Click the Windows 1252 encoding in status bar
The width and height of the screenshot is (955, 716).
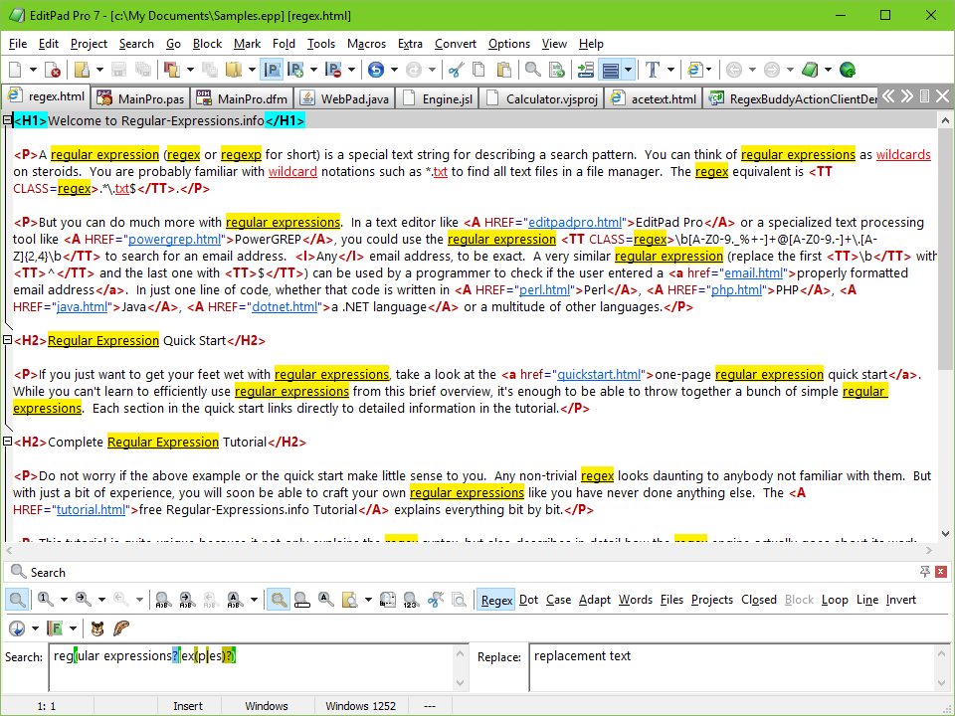[360, 706]
